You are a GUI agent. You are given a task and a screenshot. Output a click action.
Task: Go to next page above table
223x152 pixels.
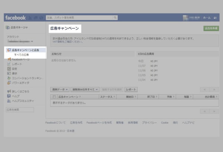point(214,90)
